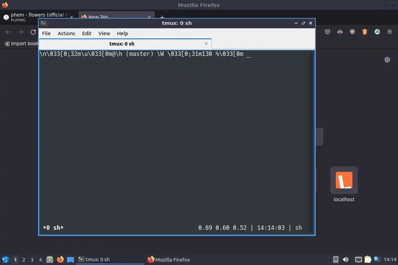Screen dimensions: 398x265
Task: Open the Actions menu
Action: 66,33
